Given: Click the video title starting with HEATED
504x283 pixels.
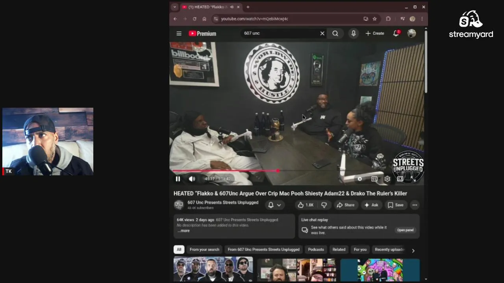Looking at the screenshot, I should (290, 193).
